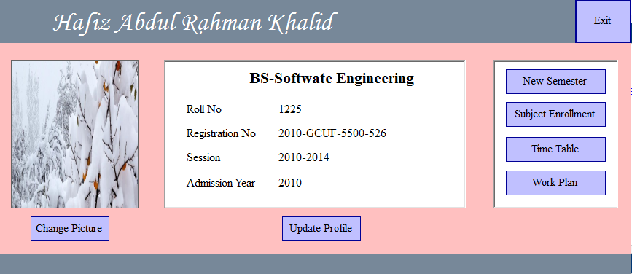Click the BS-Softwate Engineering heading
The height and width of the screenshot is (274, 632).
(332, 78)
